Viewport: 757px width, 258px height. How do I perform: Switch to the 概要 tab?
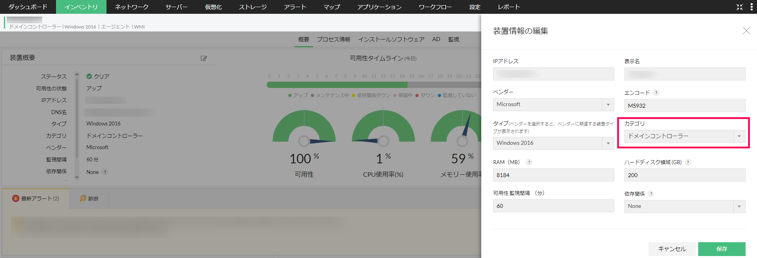click(x=304, y=39)
